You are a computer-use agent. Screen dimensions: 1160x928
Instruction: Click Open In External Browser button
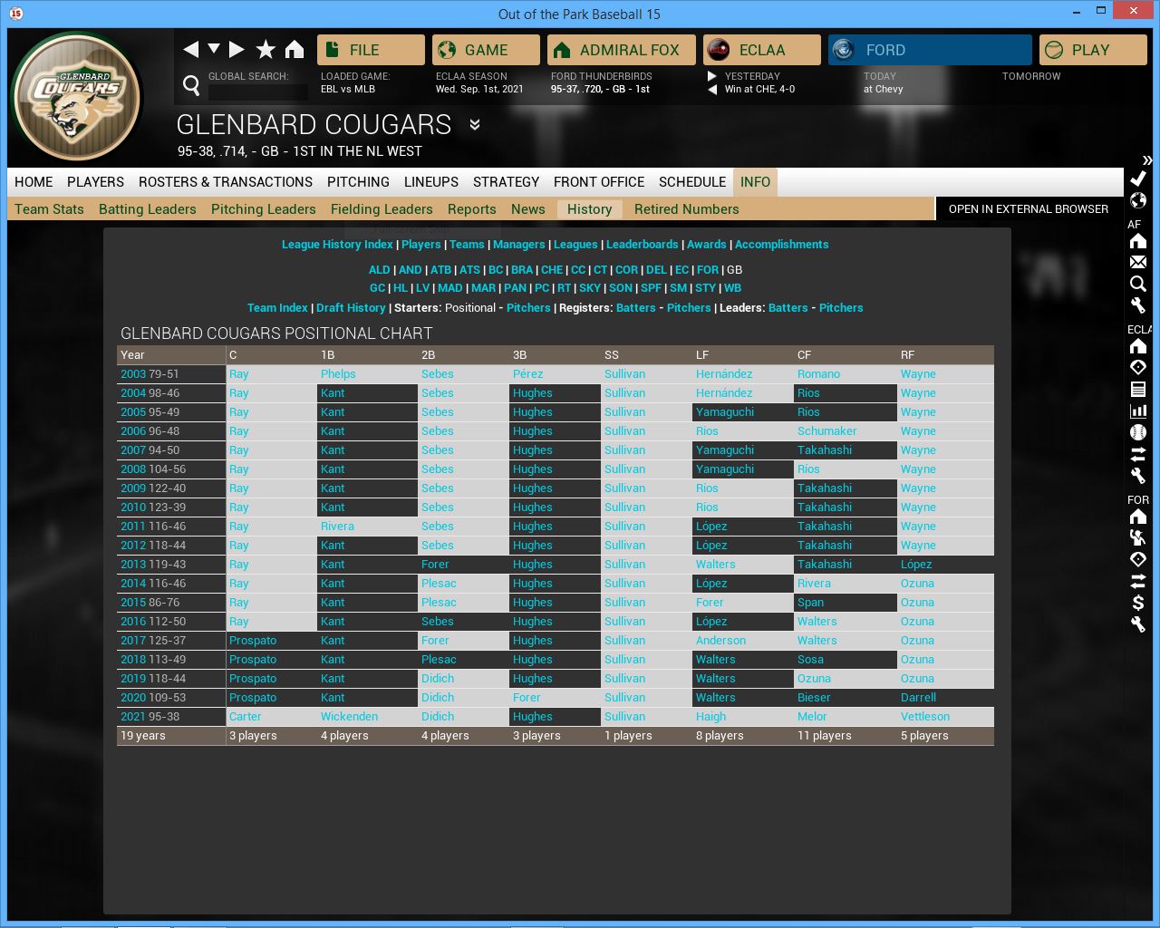click(1028, 209)
